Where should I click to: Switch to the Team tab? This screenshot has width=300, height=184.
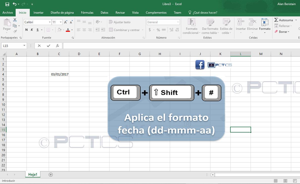[x=177, y=13]
